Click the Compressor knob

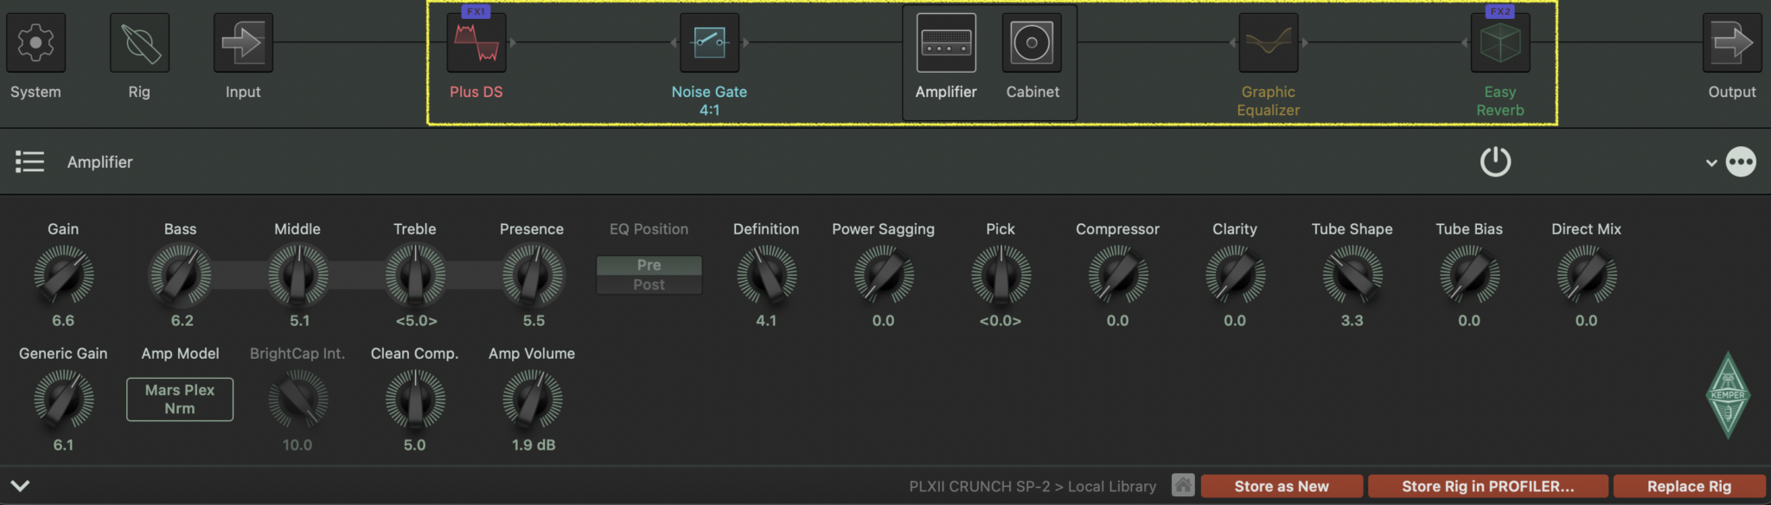[x=1118, y=275]
